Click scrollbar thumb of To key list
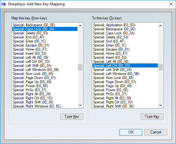The image size is (176, 144). point(160,67)
